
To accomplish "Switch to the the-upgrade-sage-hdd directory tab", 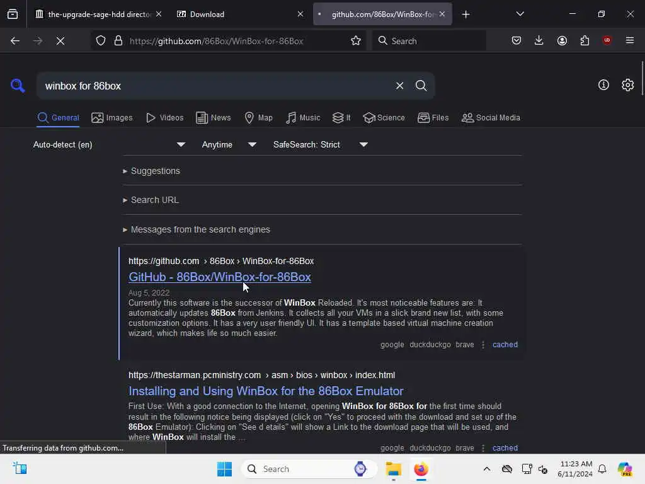I will tap(93, 14).
